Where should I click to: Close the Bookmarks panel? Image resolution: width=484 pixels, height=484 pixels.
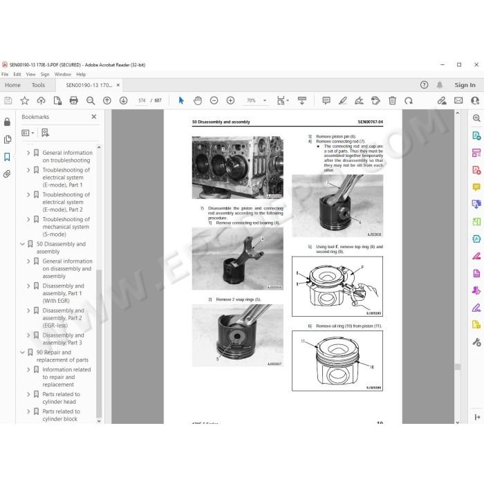tap(94, 117)
